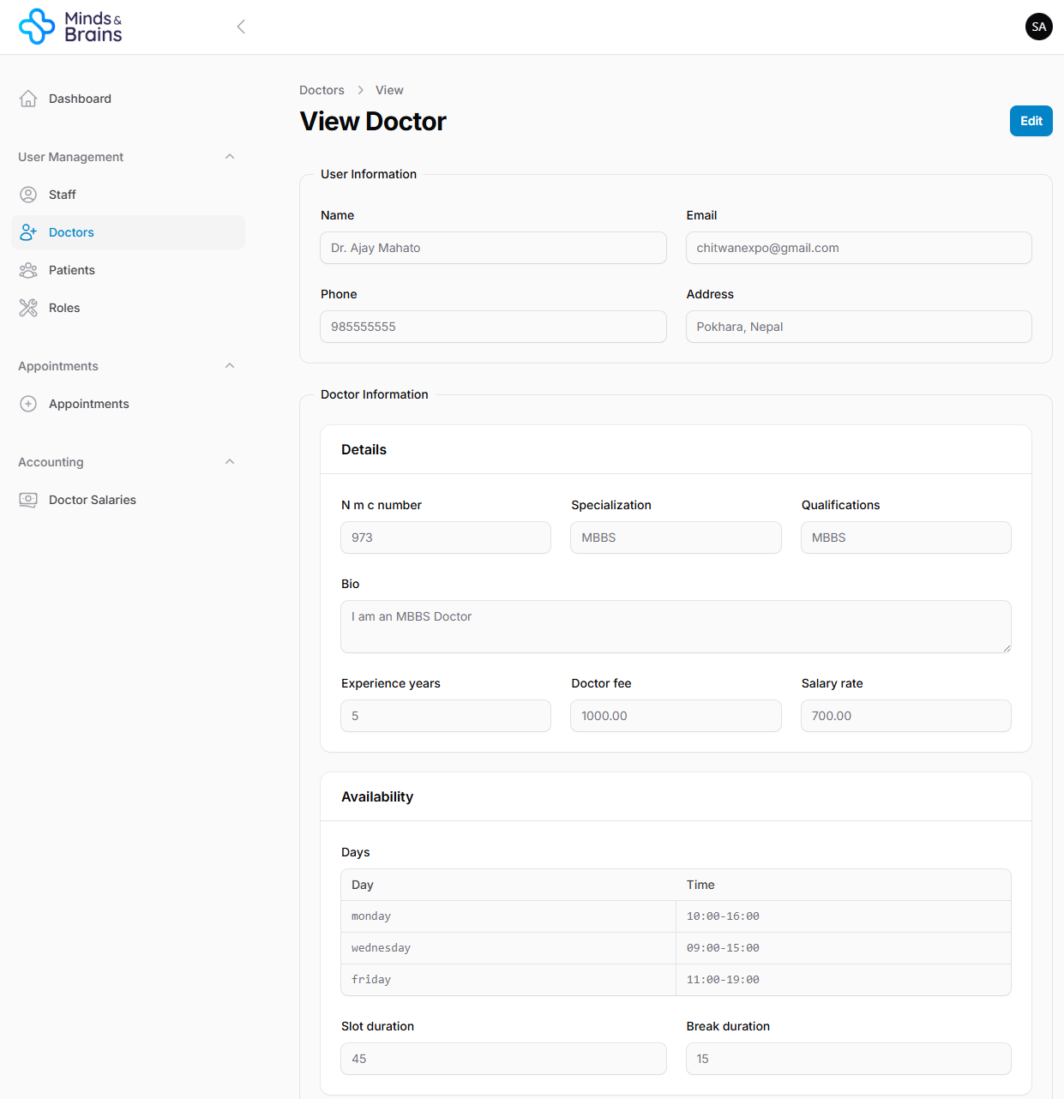Viewport: 1064px width, 1099px height.
Task: Go to Patients in sidebar menu
Action: pos(72,270)
